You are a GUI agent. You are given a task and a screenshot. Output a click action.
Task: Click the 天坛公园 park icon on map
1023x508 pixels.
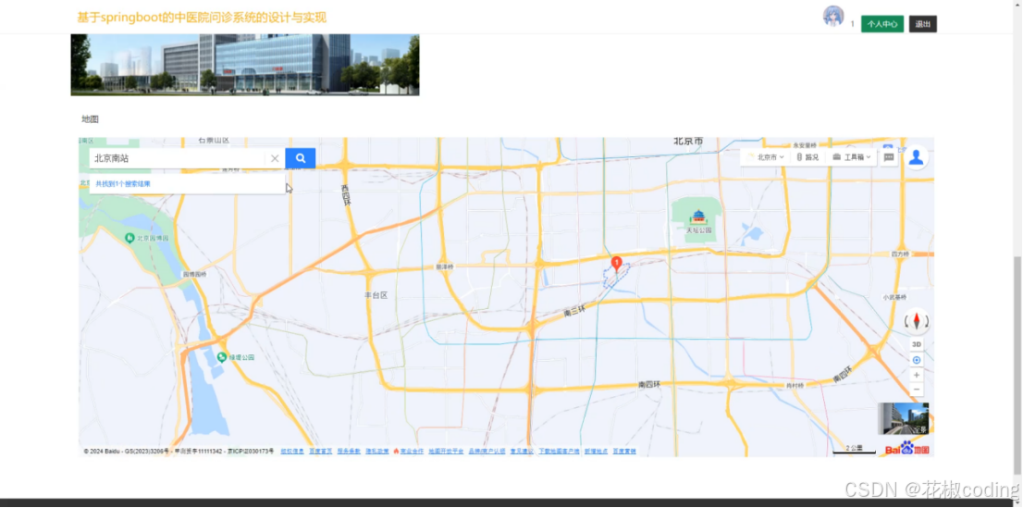coord(698,217)
